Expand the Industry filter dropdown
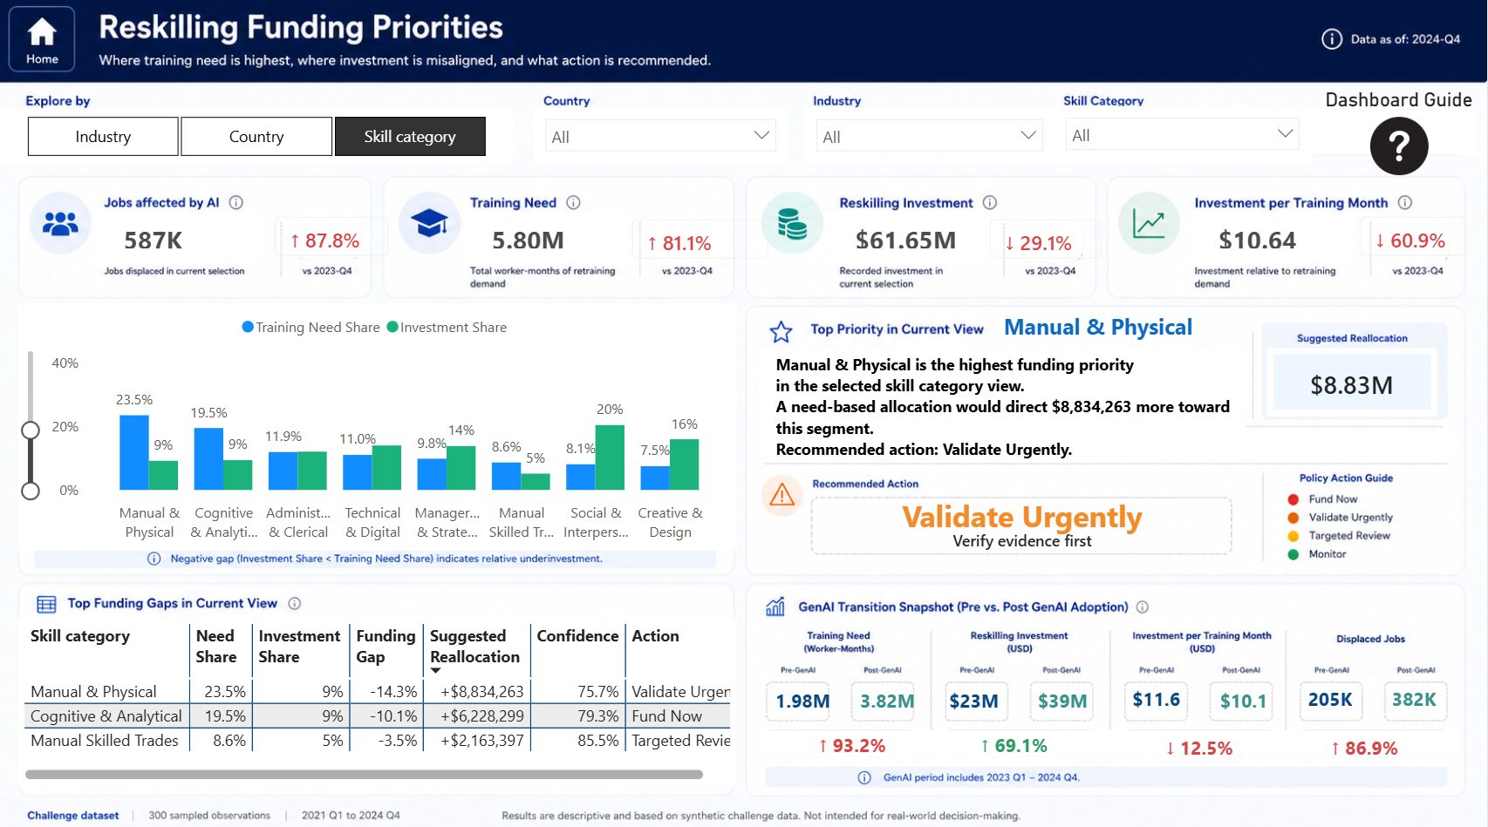Image resolution: width=1488 pixels, height=827 pixels. point(930,136)
